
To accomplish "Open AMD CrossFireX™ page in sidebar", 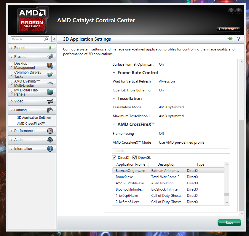I will pos(31,123).
